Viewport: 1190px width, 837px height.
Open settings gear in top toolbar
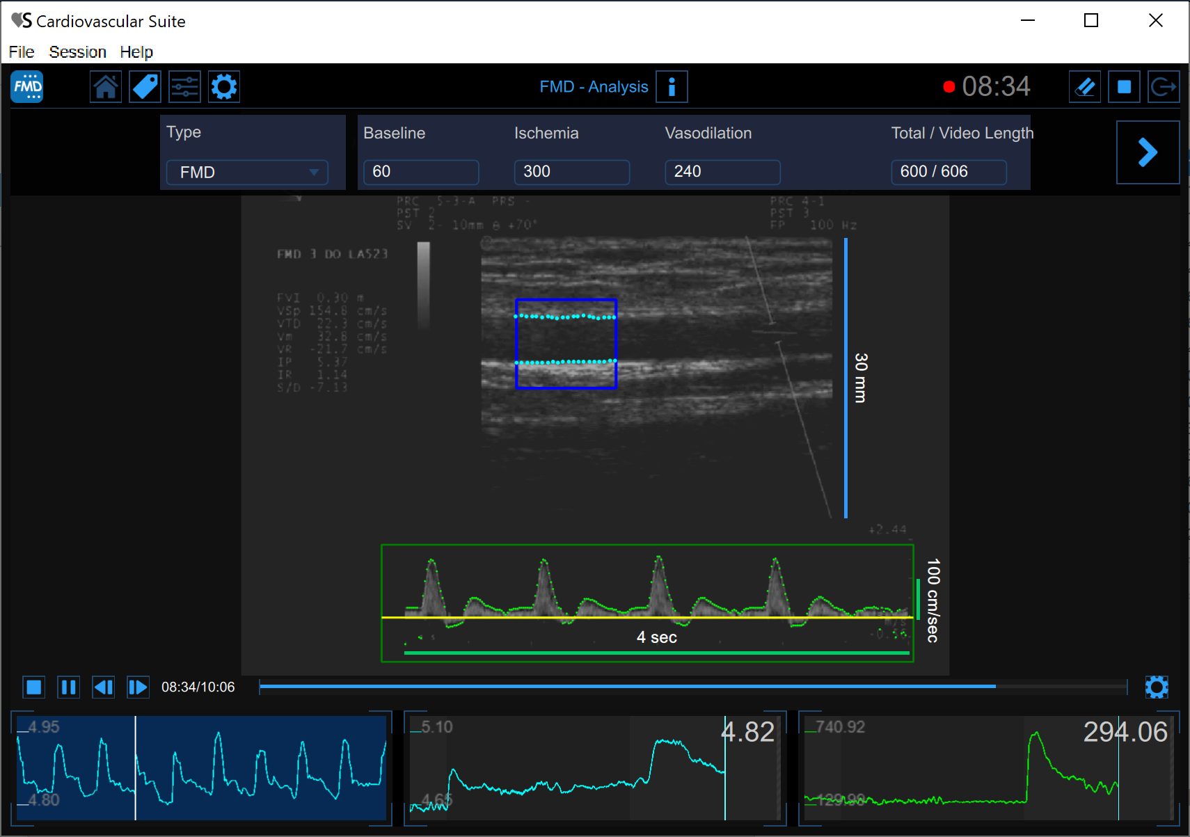[x=224, y=87]
